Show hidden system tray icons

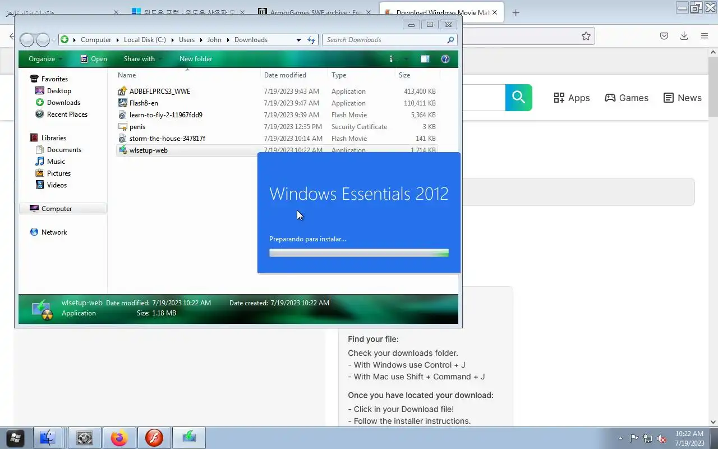point(620,439)
